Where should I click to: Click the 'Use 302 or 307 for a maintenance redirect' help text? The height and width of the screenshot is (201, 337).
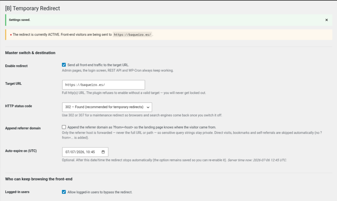(142, 115)
